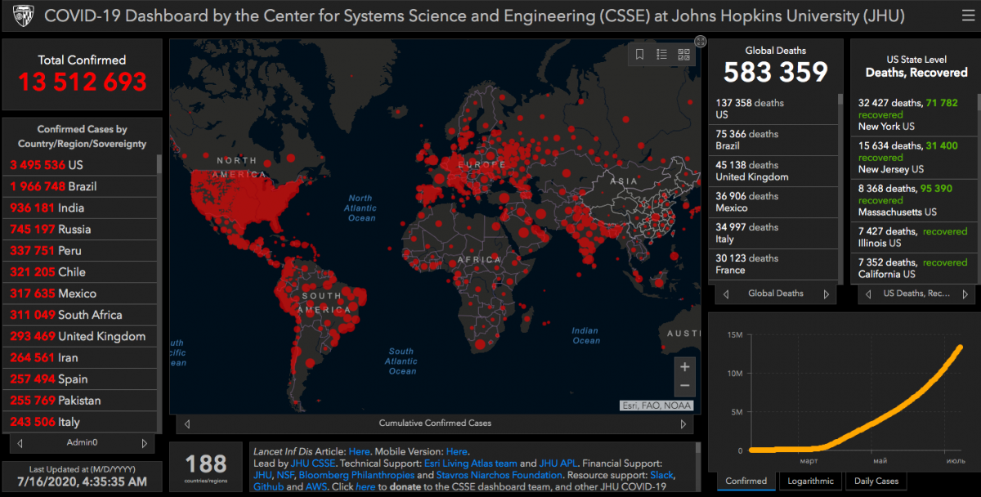Screen dimensions: 981x497
Task: Click Mexico row showing 36 906 deaths
Action: (773, 202)
